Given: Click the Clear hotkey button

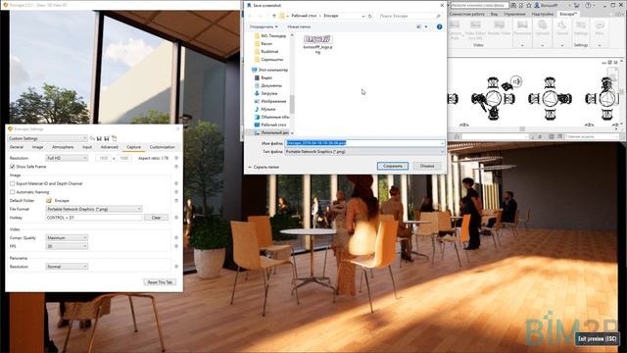Looking at the screenshot, I should click(x=156, y=218).
